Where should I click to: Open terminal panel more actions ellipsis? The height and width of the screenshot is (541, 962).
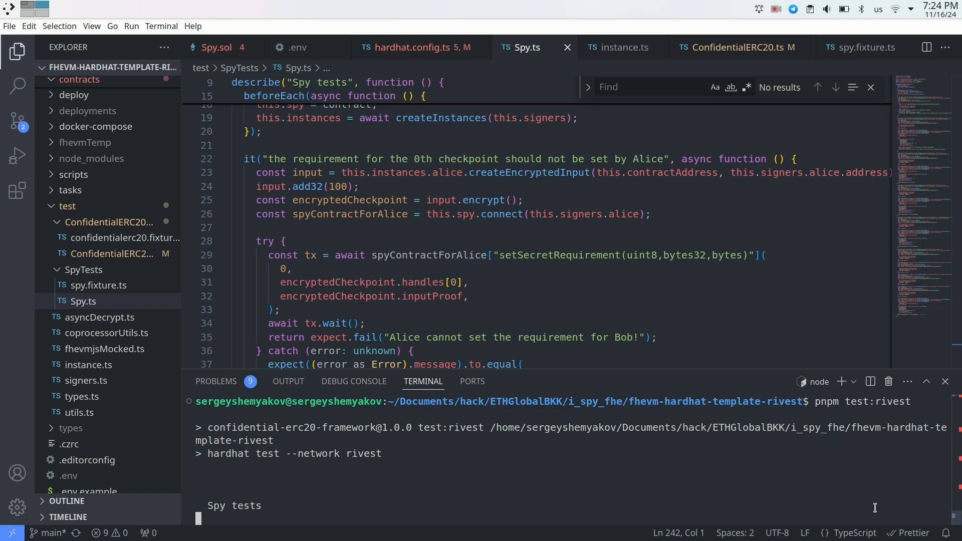coord(907,382)
